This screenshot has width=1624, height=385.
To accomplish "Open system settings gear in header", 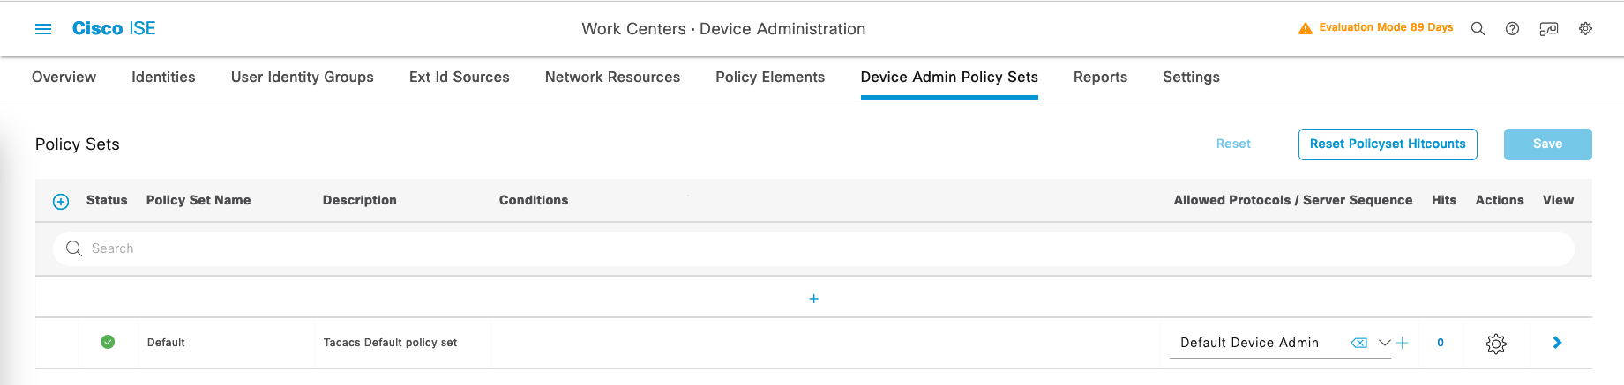I will (1585, 29).
